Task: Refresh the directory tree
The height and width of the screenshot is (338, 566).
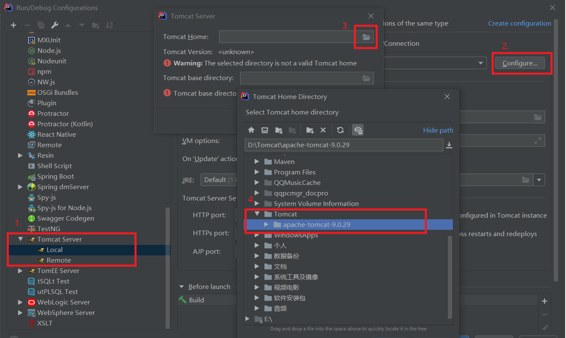Action: (x=340, y=130)
